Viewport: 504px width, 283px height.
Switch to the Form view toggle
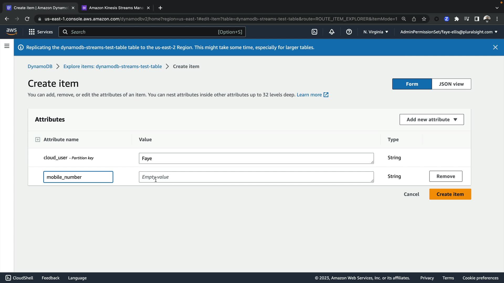pos(412,84)
